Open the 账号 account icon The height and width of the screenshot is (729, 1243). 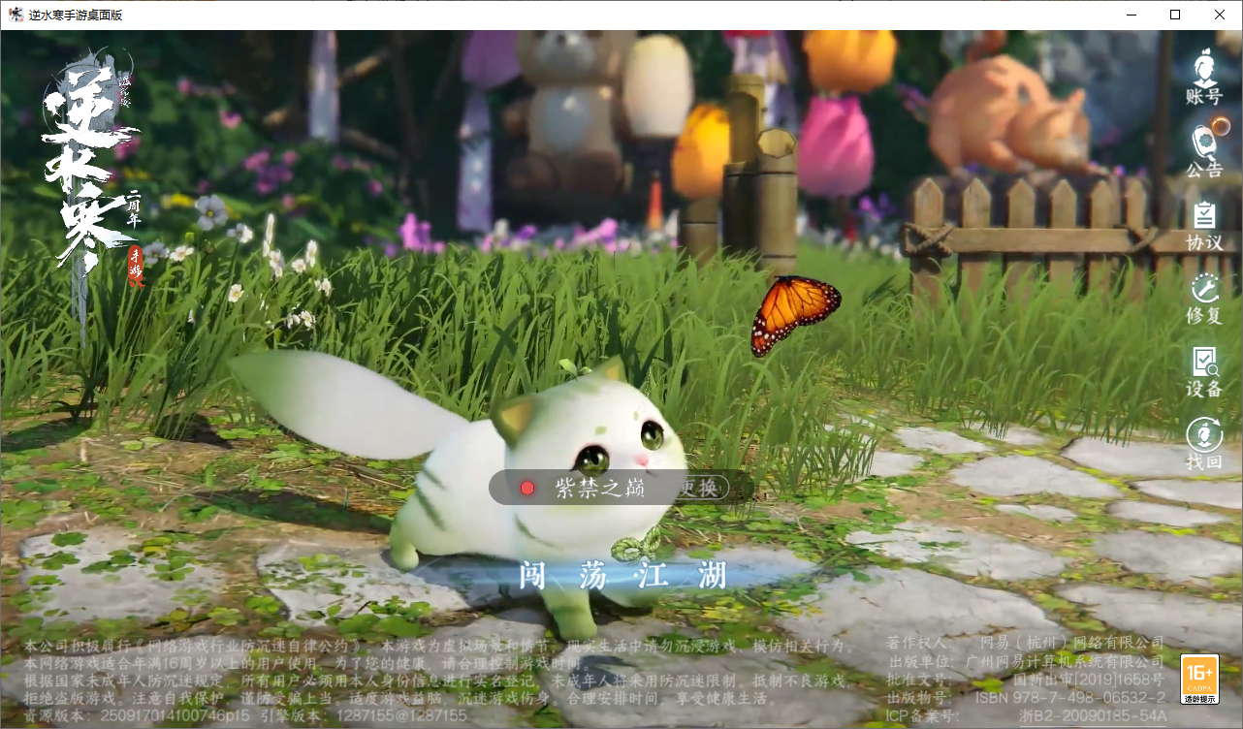click(x=1204, y=76)
